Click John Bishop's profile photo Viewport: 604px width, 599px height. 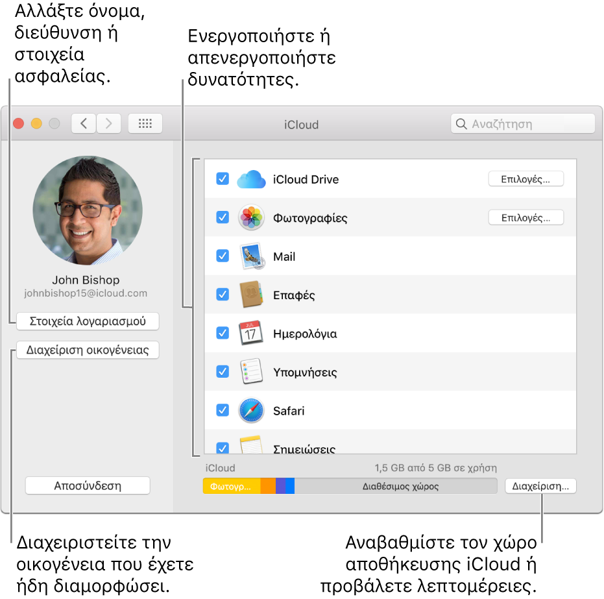(x=88, y=210)
